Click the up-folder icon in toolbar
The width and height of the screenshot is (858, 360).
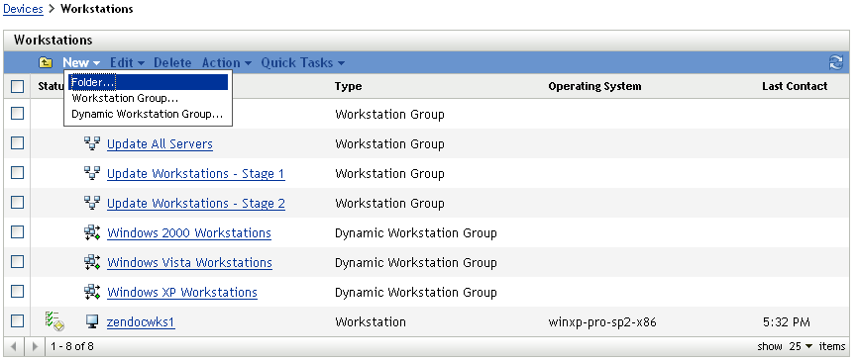pyautogui.click(x=46, y=63)
